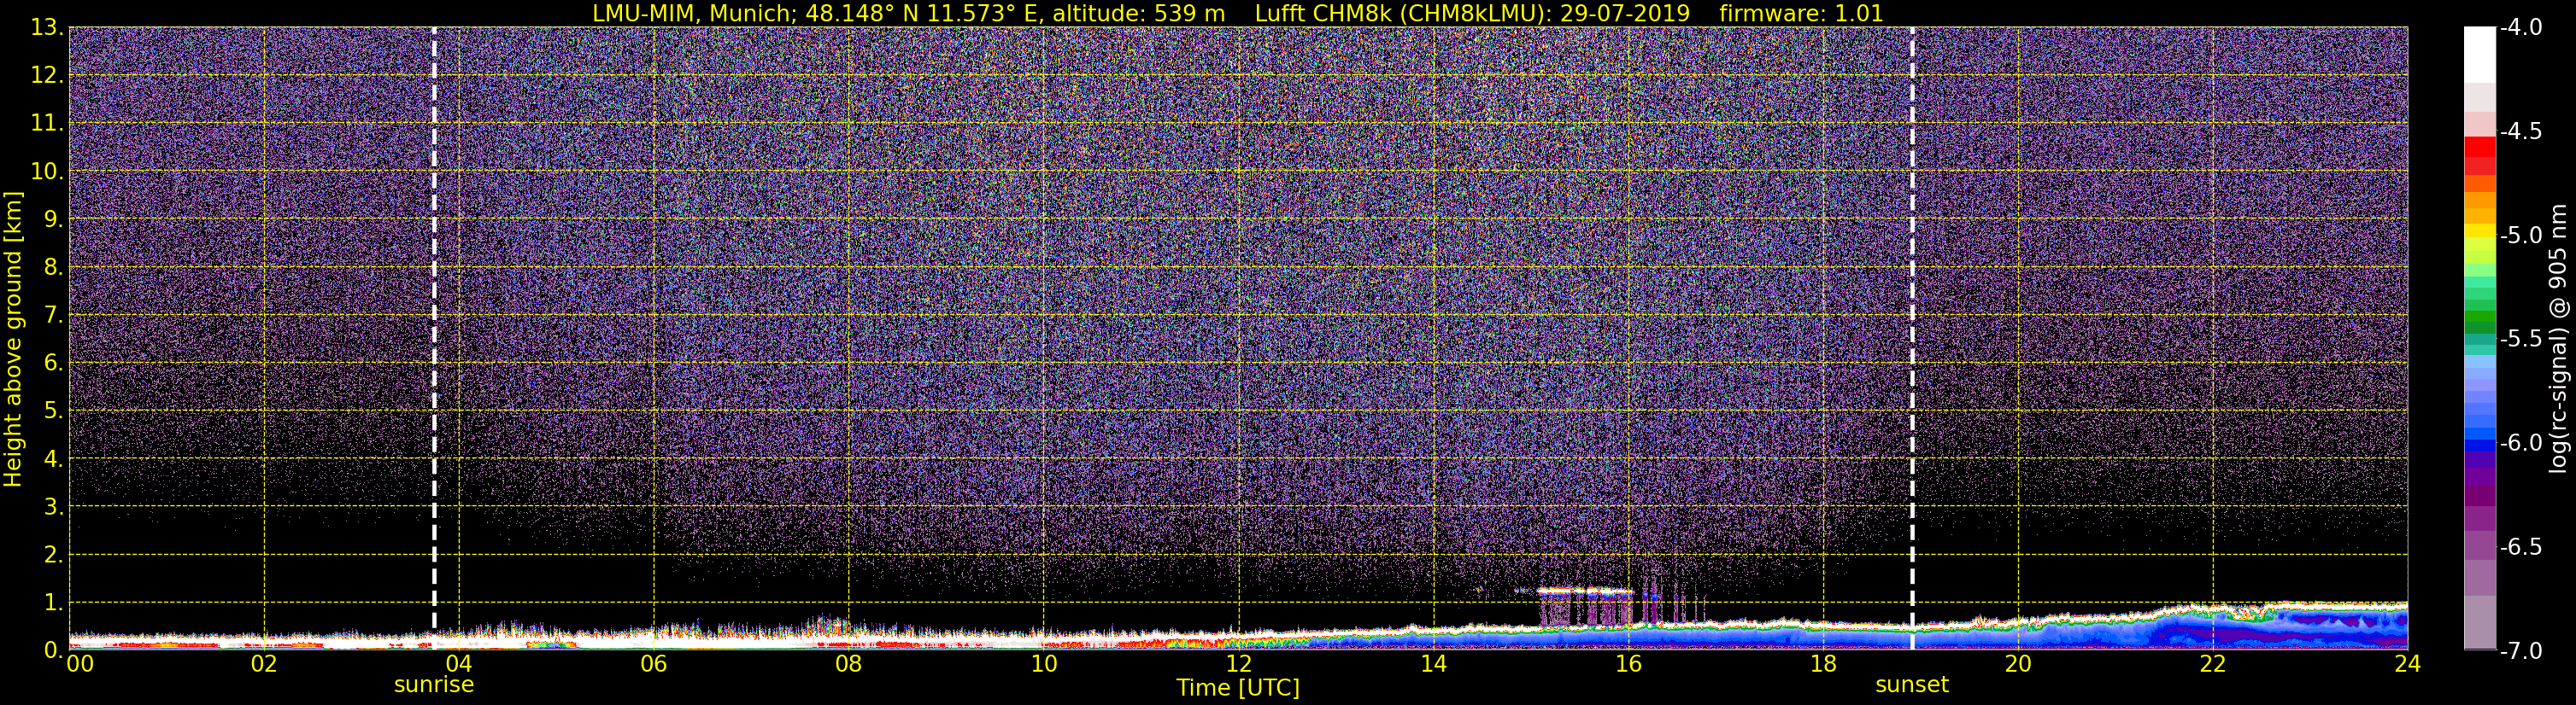This screenshot has width=2576, height=705.
Task: Click the "22" tick on the time axis
Action: tap(2213, 664)
